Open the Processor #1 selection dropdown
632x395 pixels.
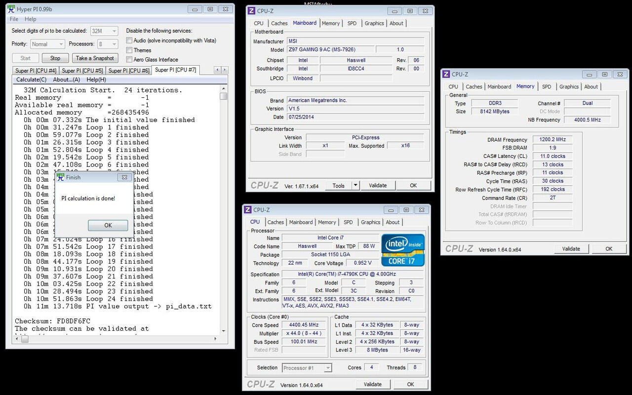tap(307, 368)
